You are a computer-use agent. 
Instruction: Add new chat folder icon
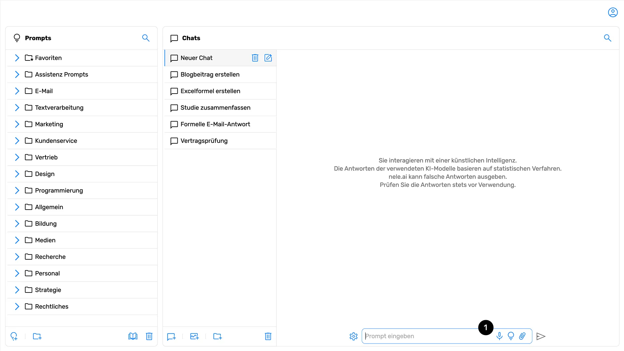pyautogui.click(x=217, y=336)
